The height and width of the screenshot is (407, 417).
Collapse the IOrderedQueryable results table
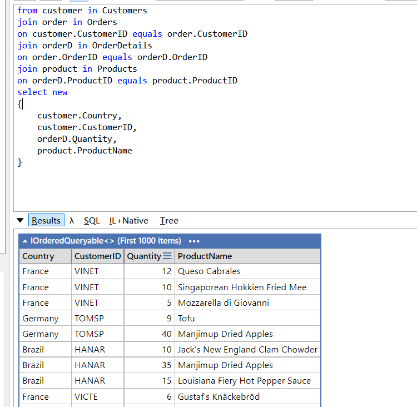tap(25, 241)
